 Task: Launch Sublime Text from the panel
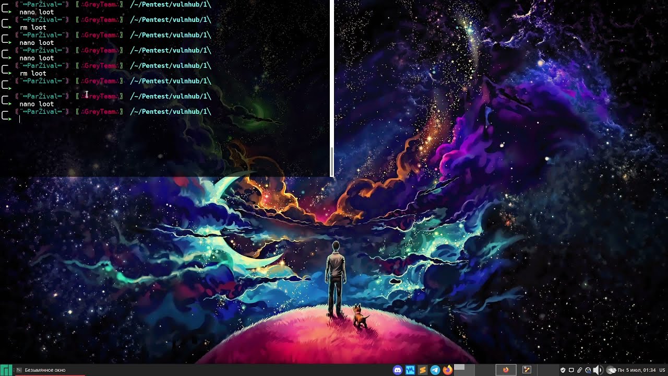(423, 370)
